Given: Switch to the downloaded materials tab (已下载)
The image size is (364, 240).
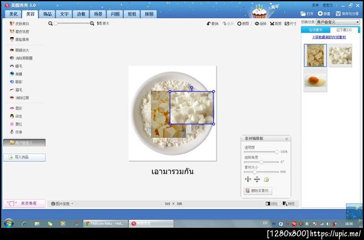Looking at the screenshot, I should (343, 30).
